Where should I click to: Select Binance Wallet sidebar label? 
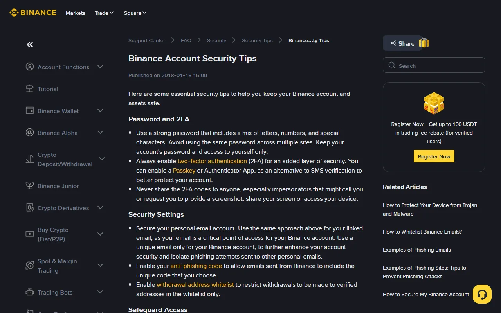58,111
